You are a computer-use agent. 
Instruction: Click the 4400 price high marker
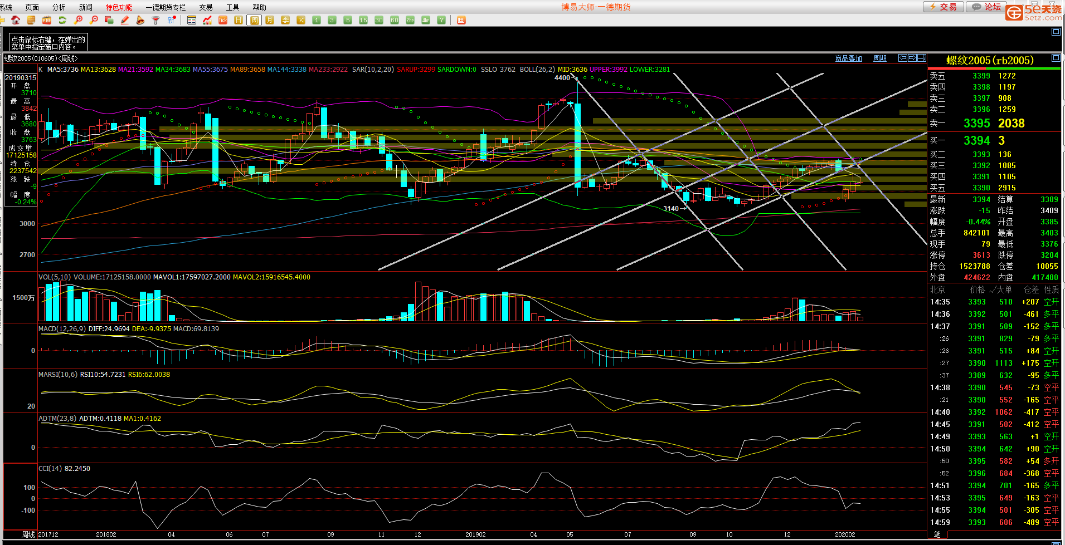pyautogui.click(x=562, y=78)
